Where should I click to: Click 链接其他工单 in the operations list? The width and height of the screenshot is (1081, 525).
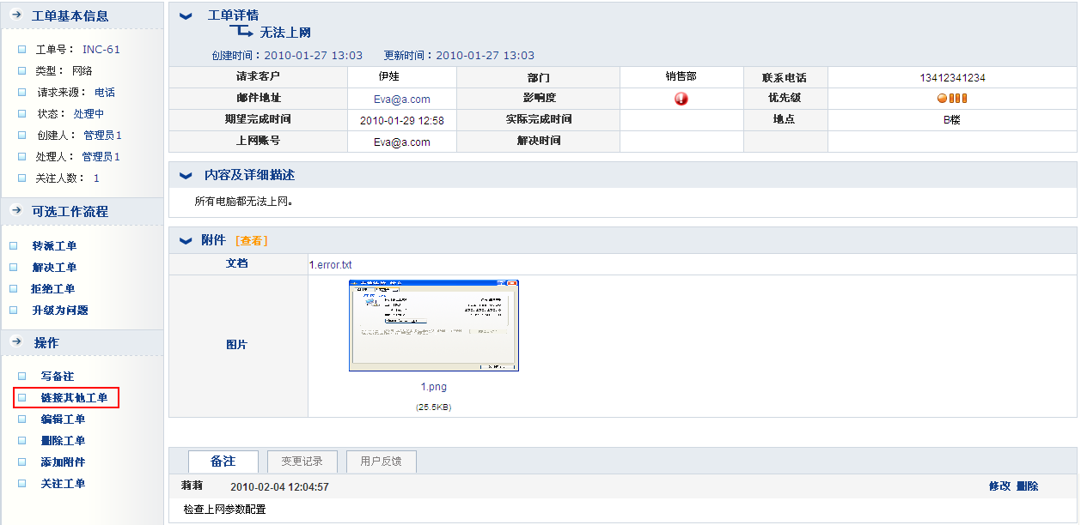74,398
